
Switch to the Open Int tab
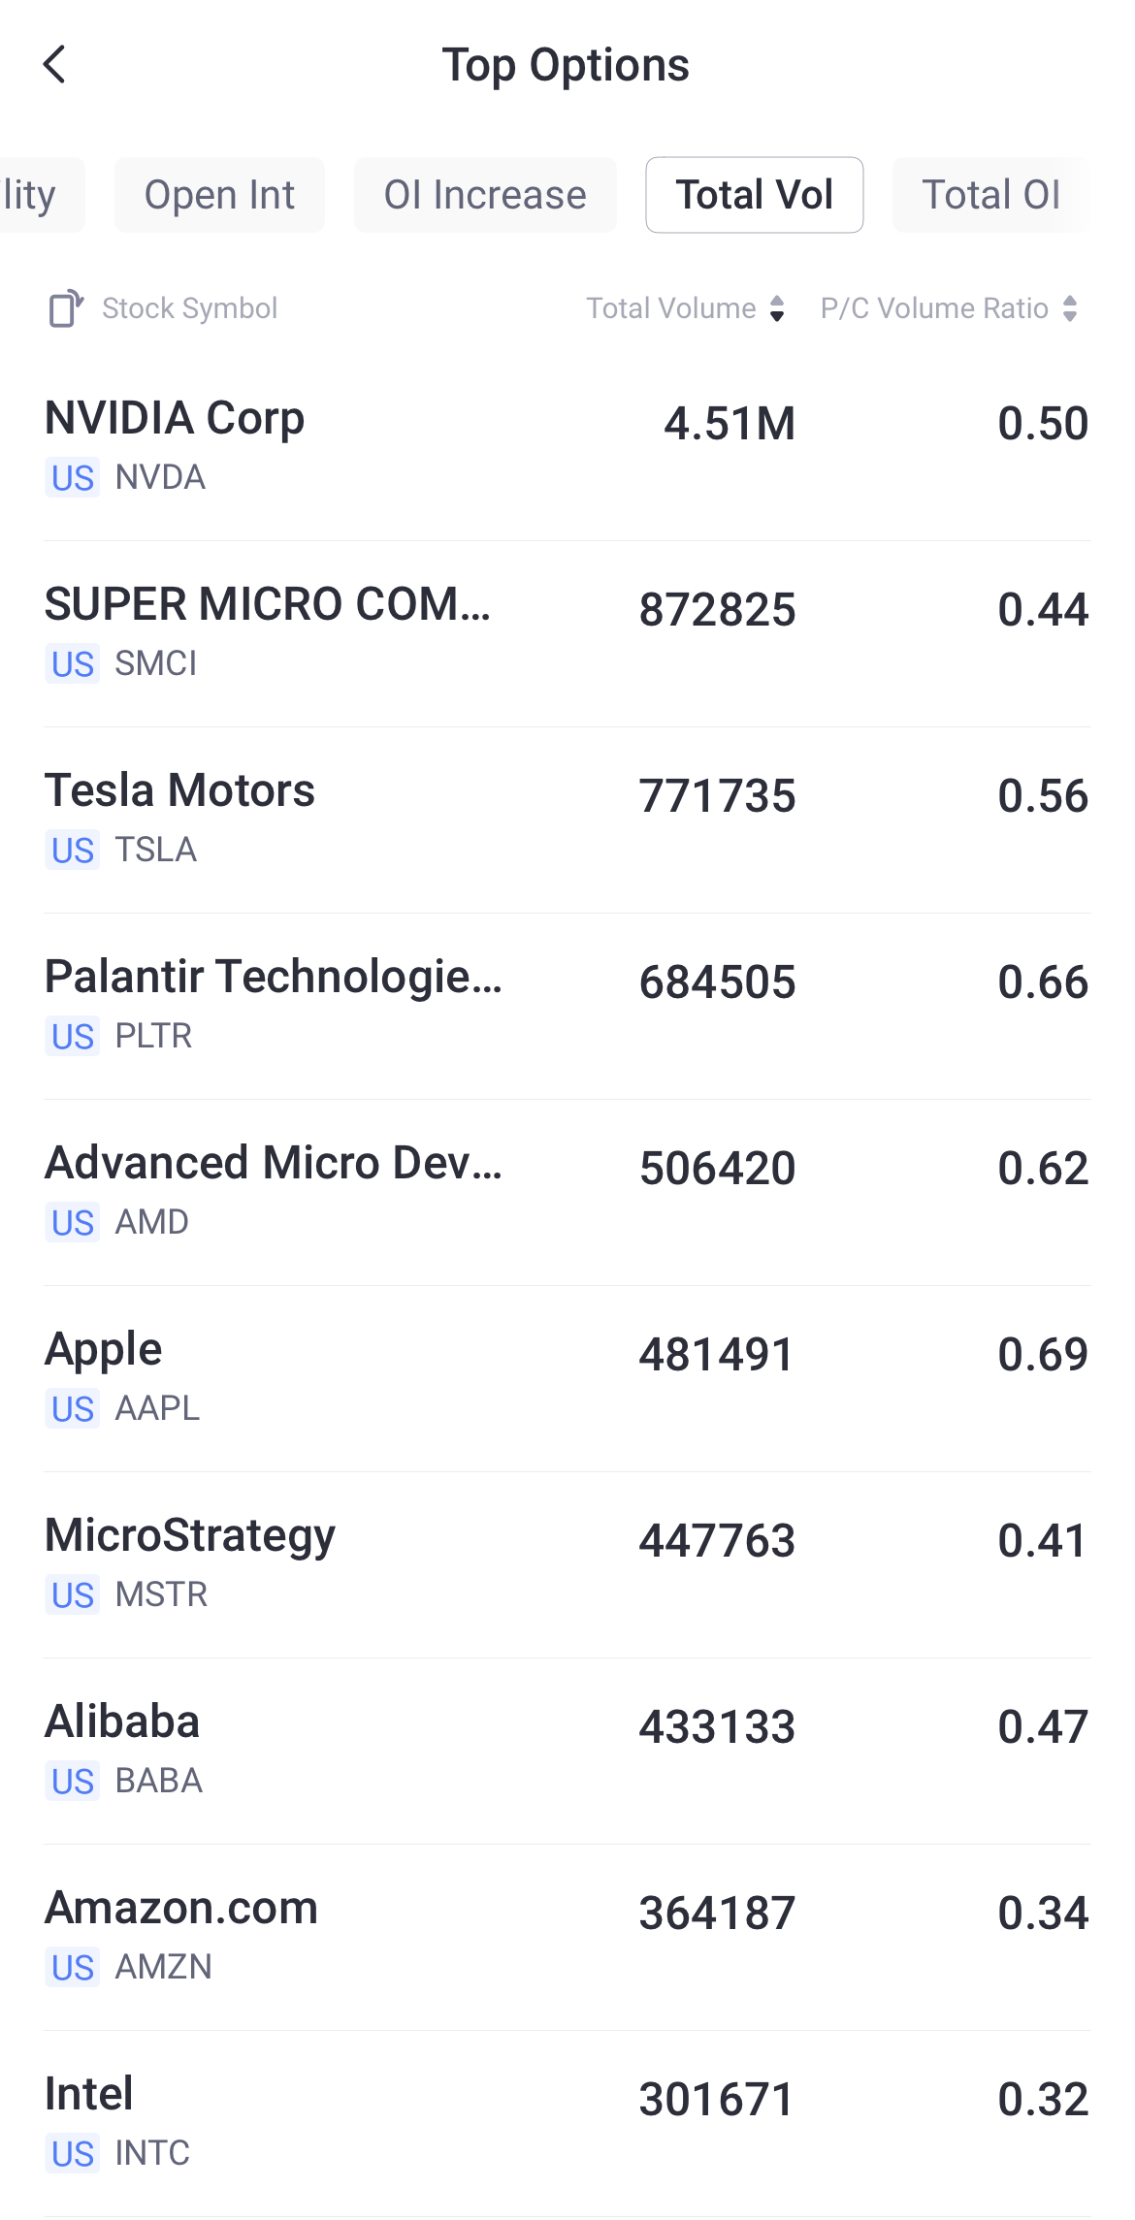[x=219, y=195]
